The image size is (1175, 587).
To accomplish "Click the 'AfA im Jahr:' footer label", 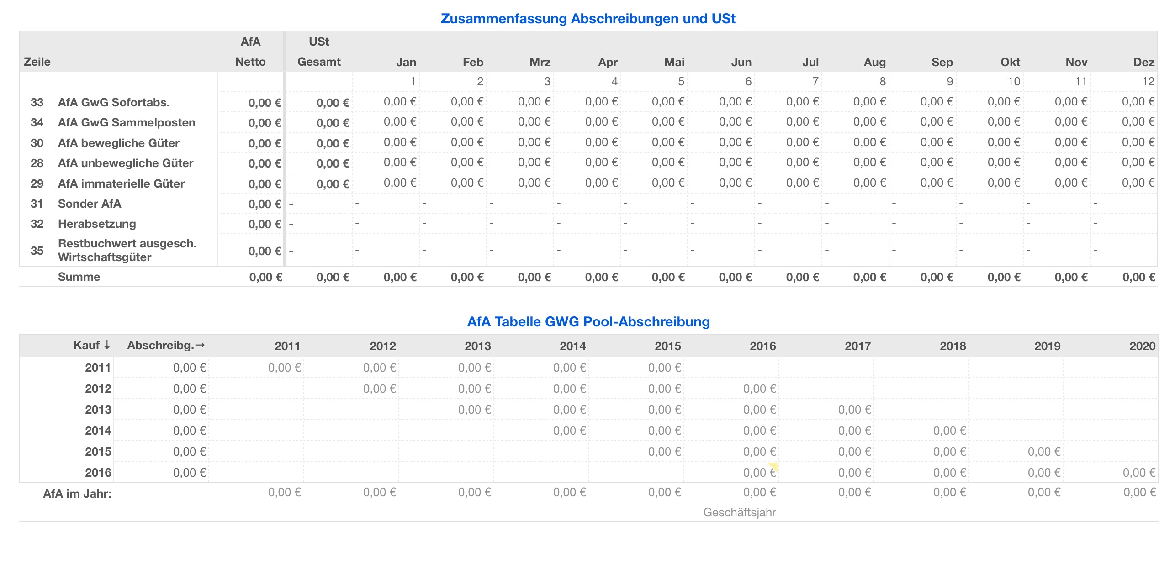I will [x=77, y=493].
